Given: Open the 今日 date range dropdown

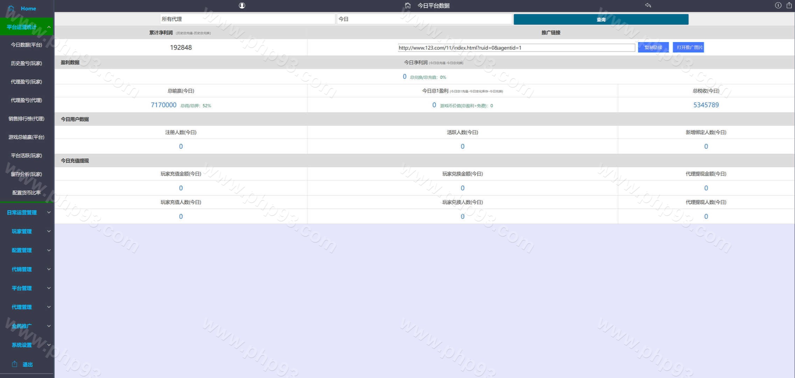Looking at the screenshot, I should point(424,19).
